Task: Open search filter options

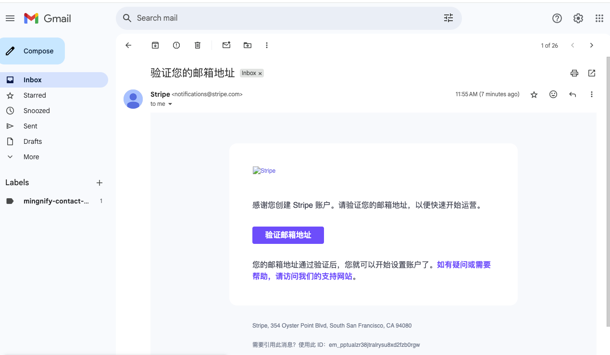Action: pyautogui.click(x=448, y=18)
